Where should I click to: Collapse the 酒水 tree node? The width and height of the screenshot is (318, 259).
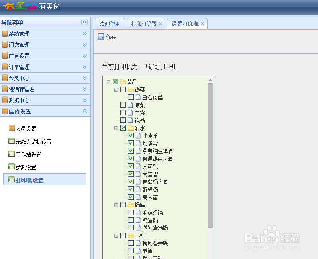116,128
